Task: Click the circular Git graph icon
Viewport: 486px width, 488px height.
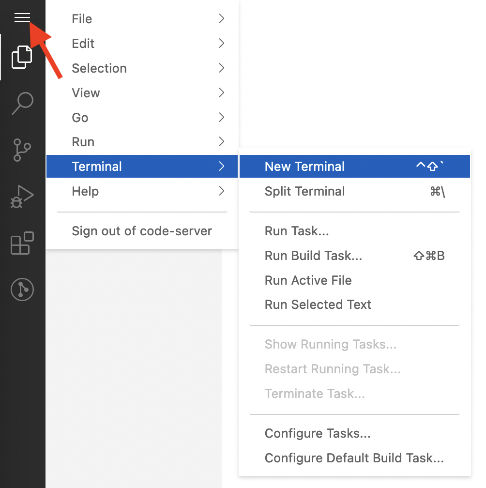Action: pyautogui.click(x=22, y=290)
